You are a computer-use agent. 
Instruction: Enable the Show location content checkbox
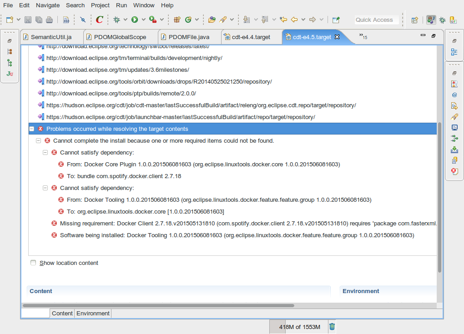point(33,263)
